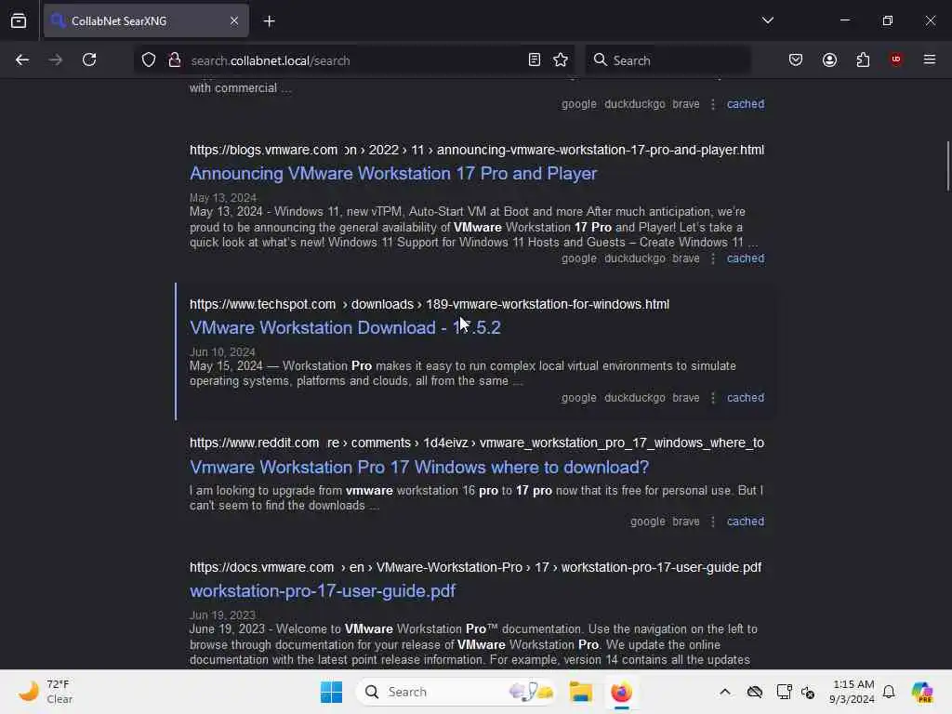
Task: Click Firefox icon in taskbar
Action: coord(621,692)
